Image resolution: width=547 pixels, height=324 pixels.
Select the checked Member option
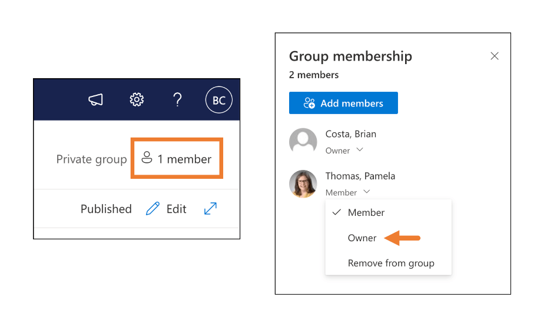click(x=366, y=212)
